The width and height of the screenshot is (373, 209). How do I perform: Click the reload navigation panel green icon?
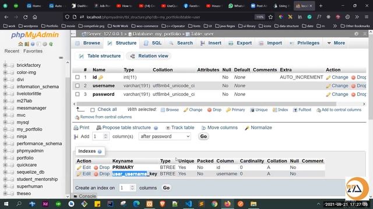pos(51,44)
